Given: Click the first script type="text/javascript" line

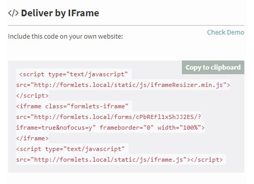Looking at the screenshot, I should point(74,74).
